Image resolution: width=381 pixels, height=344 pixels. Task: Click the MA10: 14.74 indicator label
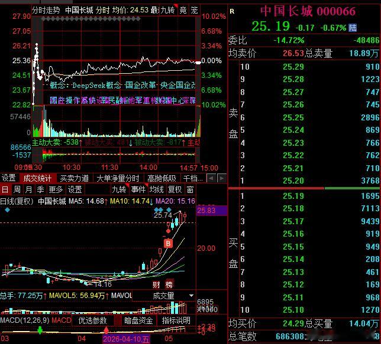tap(131, 201)
